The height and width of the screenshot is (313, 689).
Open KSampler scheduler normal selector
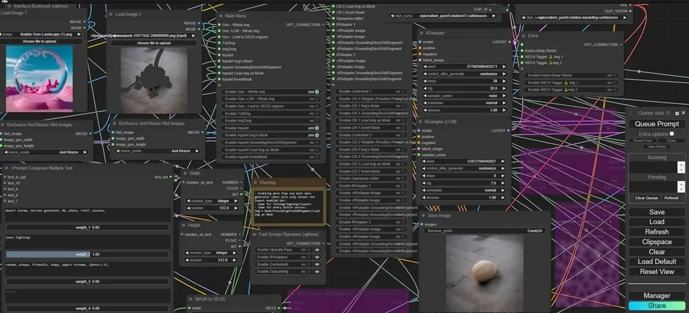(464, 103)
